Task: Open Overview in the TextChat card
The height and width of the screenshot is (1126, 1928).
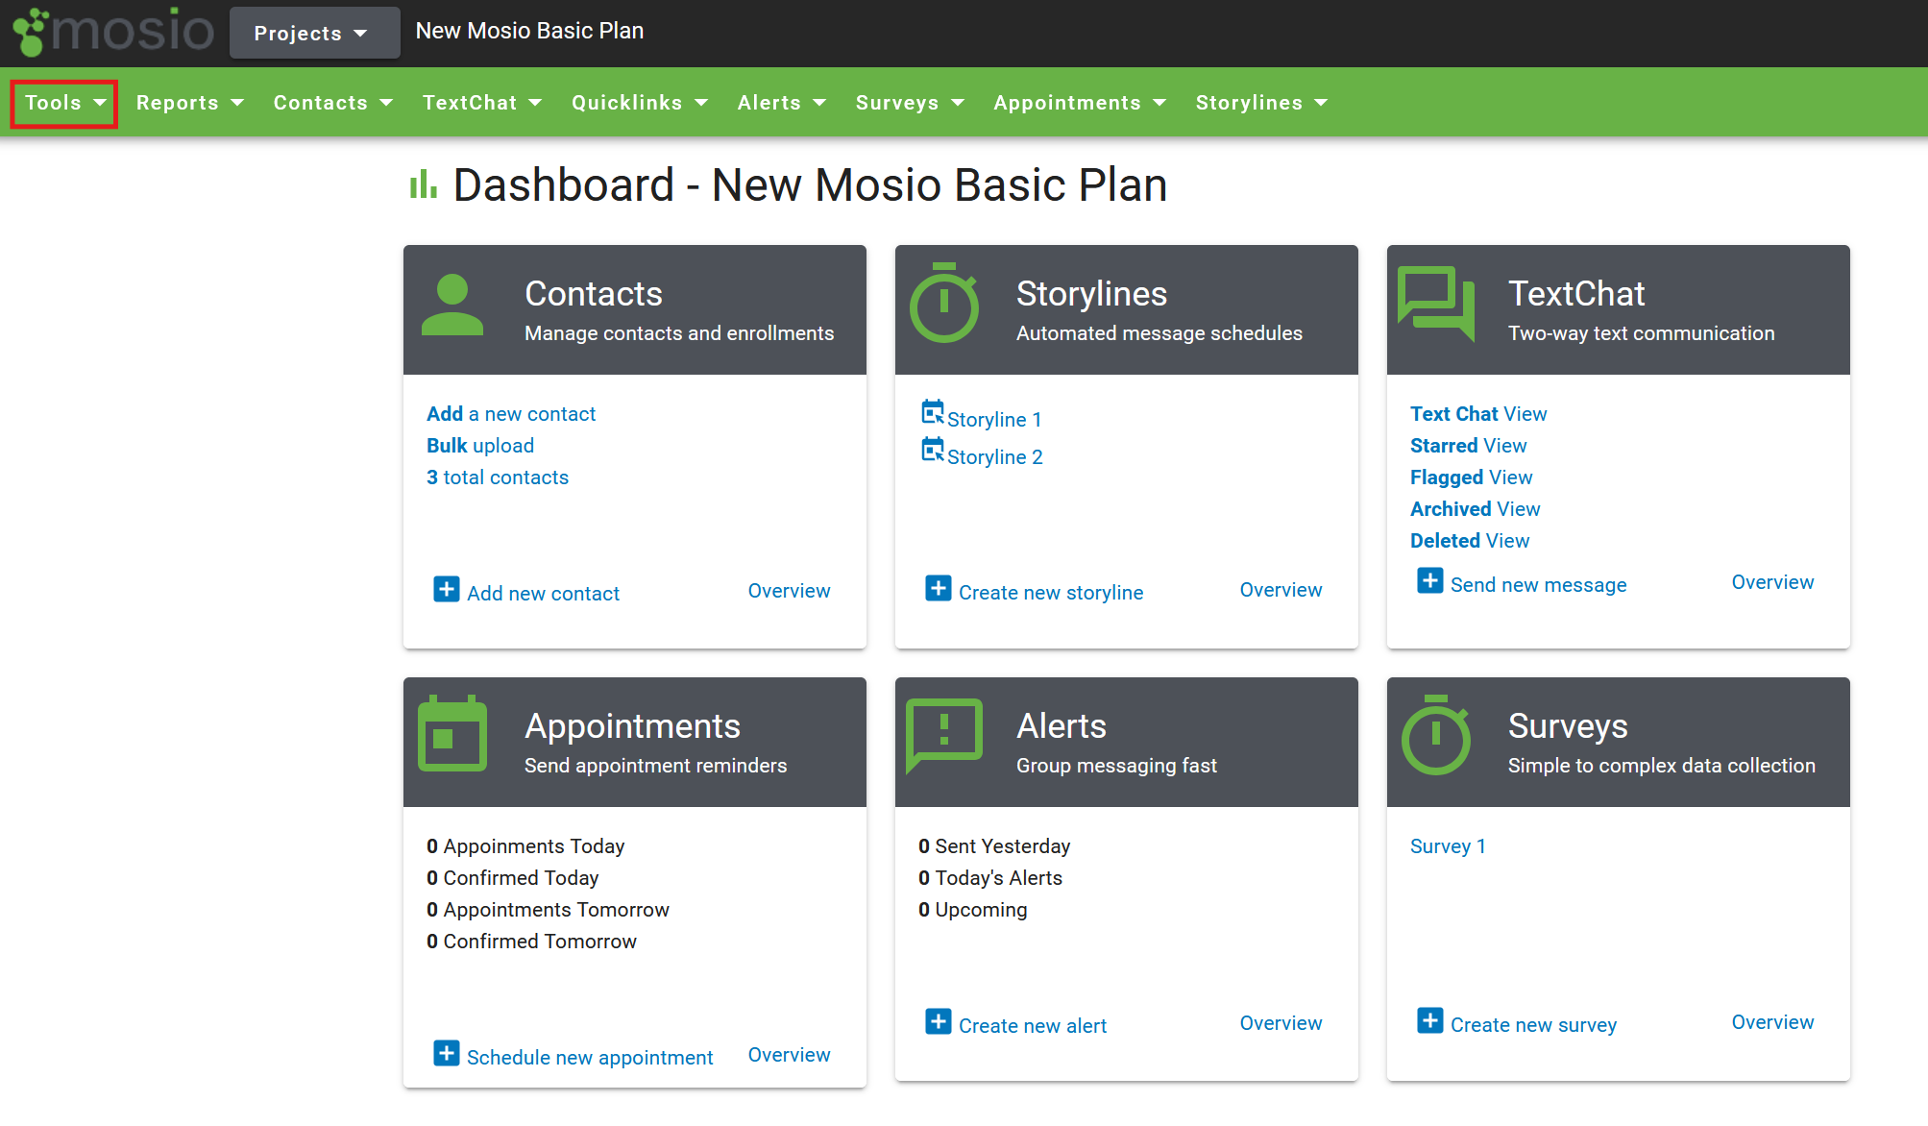Action: tap(1772, 582)
